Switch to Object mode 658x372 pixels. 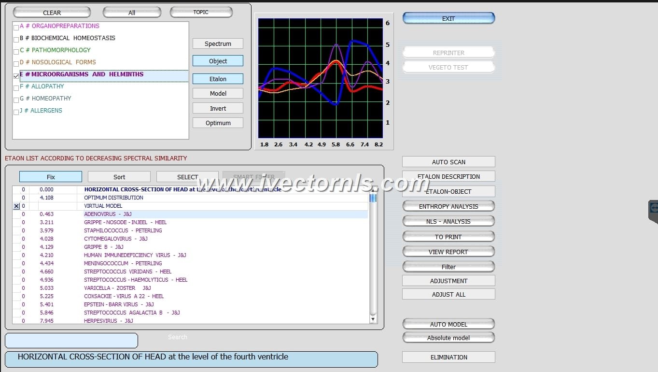tap(218, 61)
